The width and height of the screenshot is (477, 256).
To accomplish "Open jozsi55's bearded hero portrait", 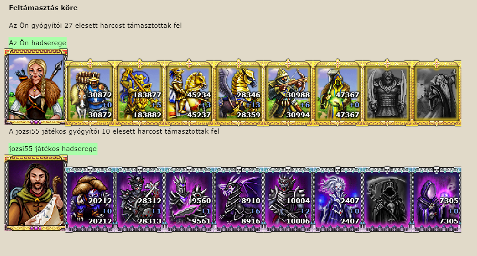I will click(36, 193).
